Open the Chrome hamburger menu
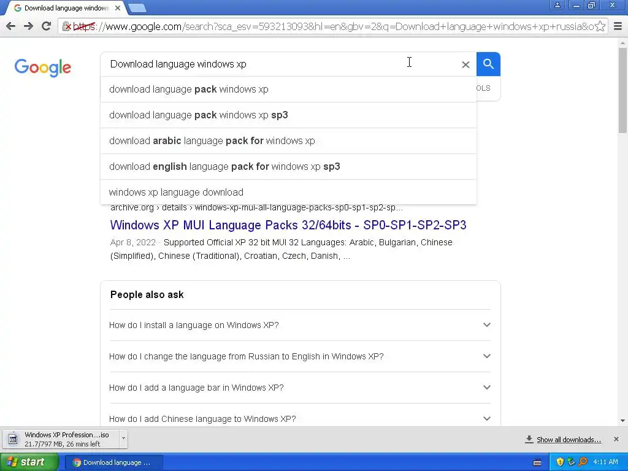This screenshot has height=471, width=628. point(618,26)
